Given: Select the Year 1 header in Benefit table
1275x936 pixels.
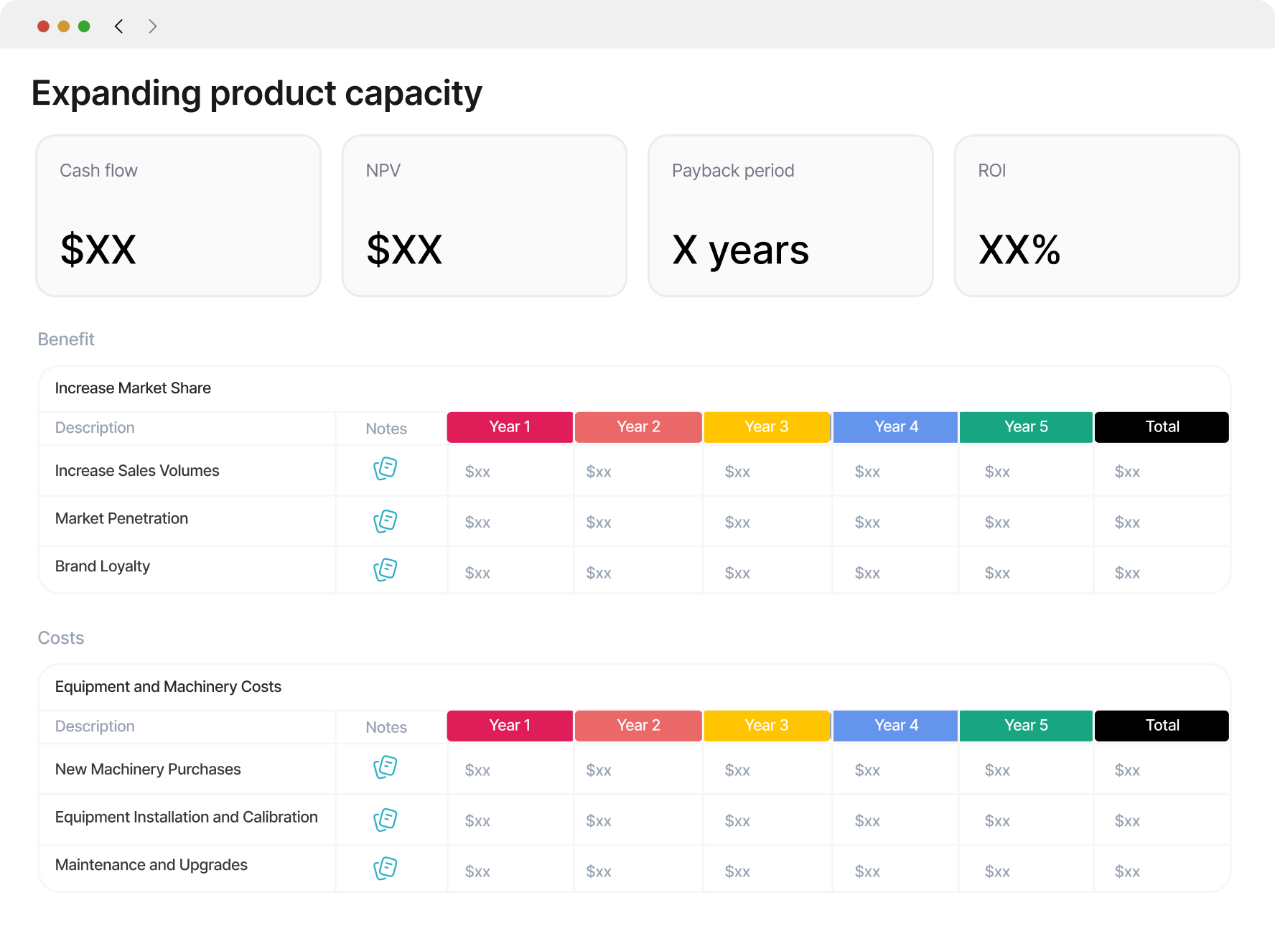Looking at the screenshot, I should [x=510, y=427].
